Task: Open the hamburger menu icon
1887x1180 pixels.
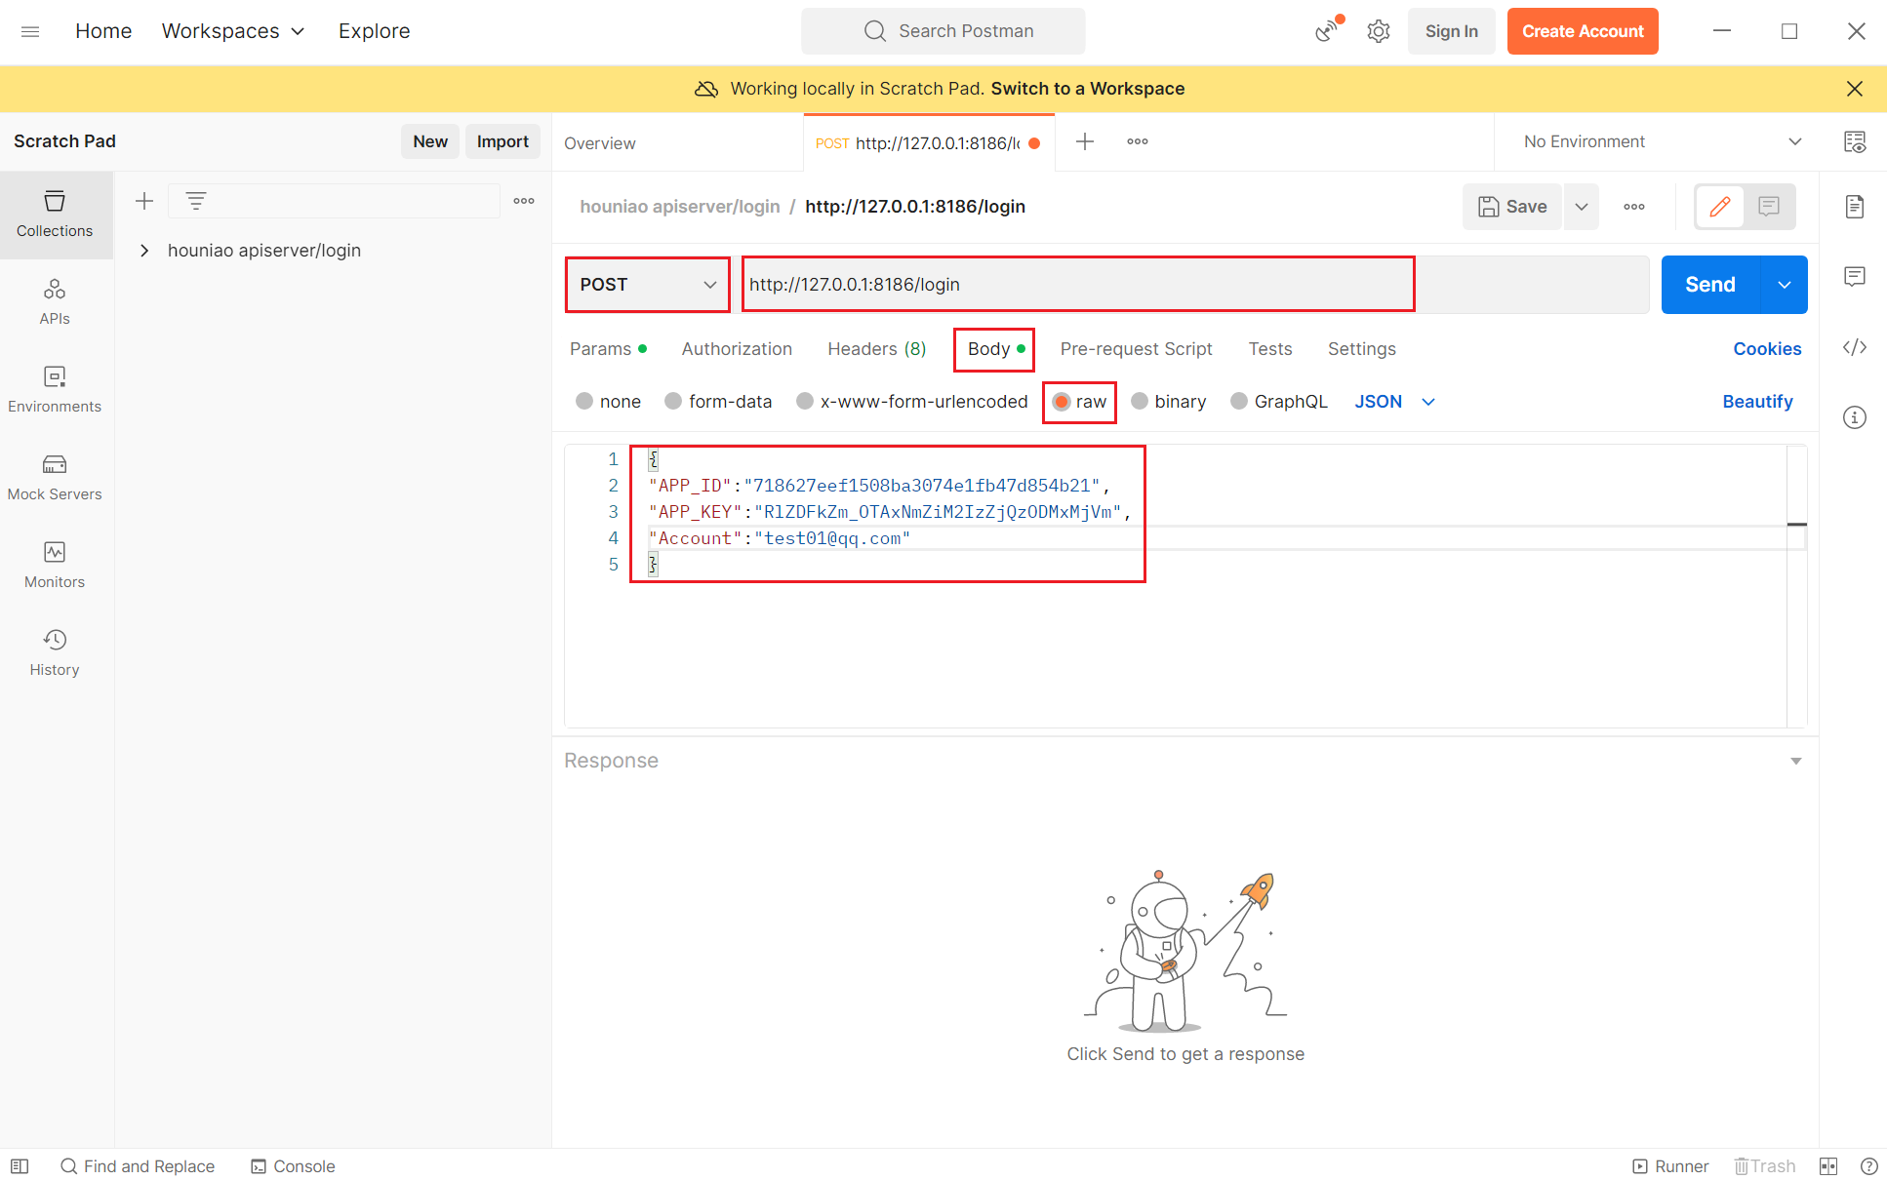Action: [x=30, y=31]
